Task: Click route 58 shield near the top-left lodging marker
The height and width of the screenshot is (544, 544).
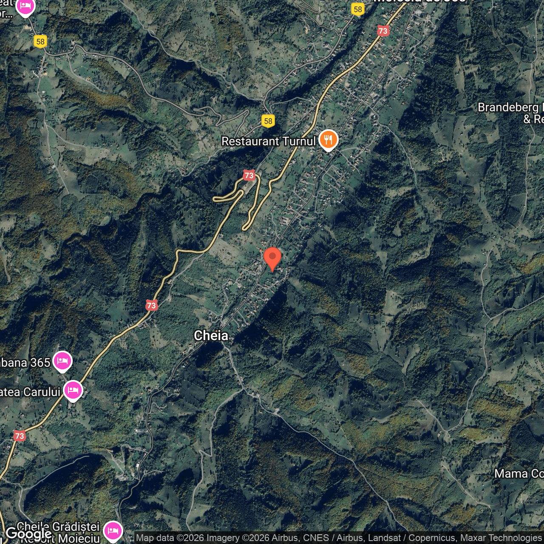Action: pos(40,42)
